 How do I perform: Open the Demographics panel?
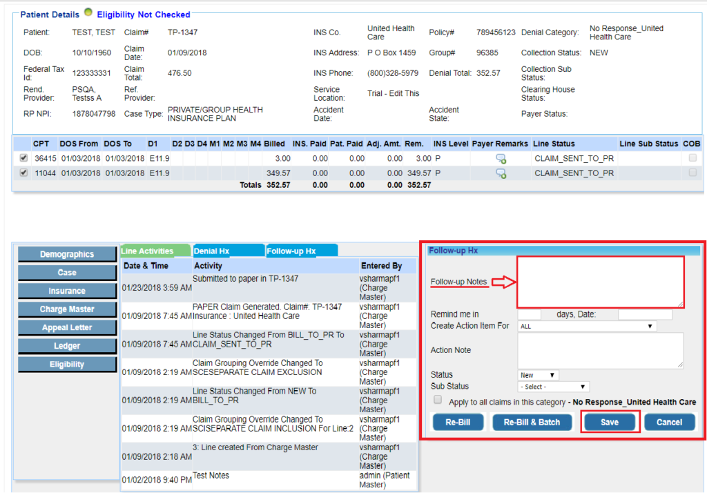click(66, 254)
